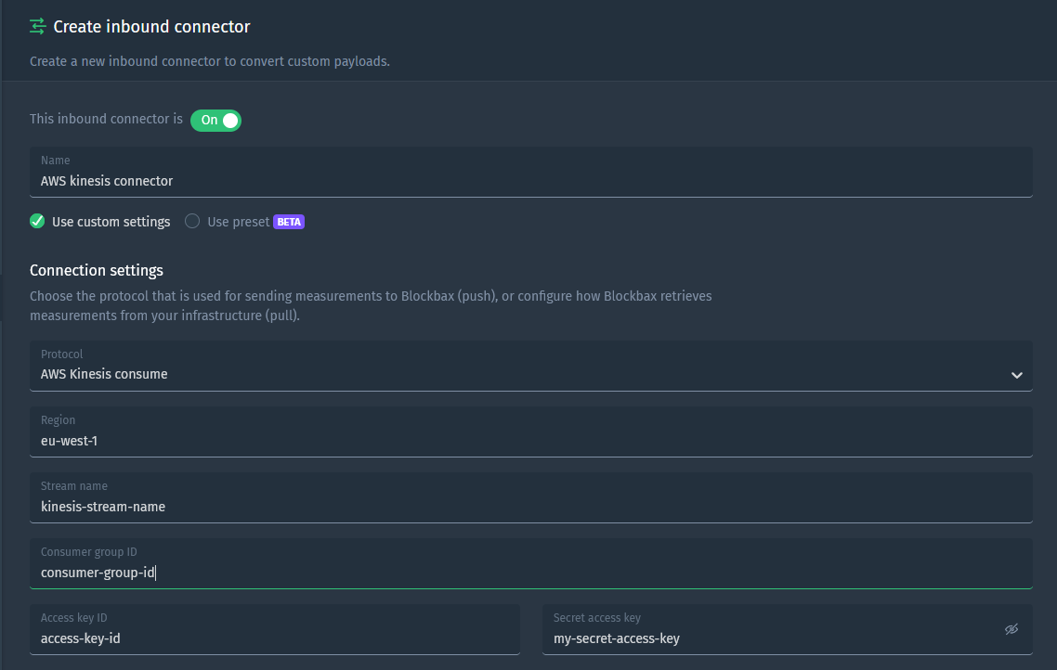
Task: Click the Connection settings heading
Action: (97, 270)
